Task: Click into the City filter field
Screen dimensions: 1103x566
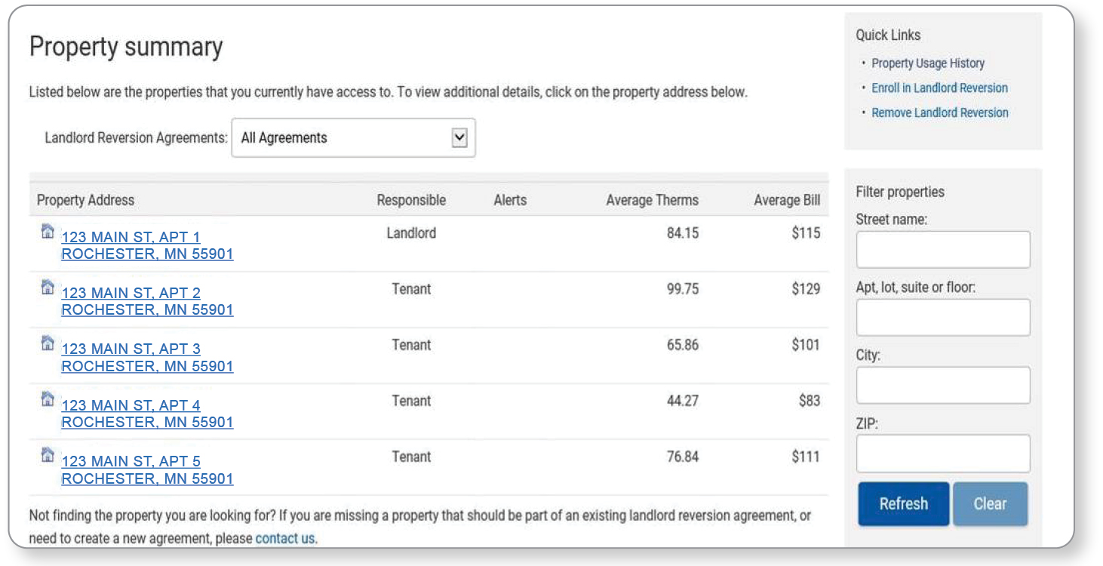Action: click(942, 386)
